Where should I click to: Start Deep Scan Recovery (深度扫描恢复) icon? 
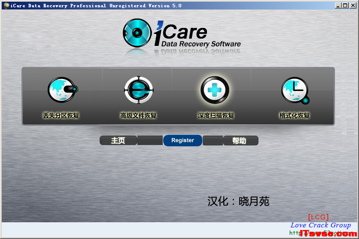[215, 90]
